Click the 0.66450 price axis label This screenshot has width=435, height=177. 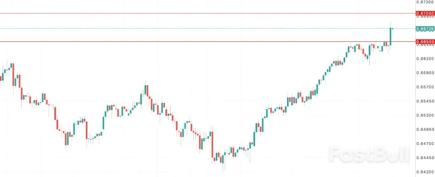pyautogui.click(x=426, y=45)
